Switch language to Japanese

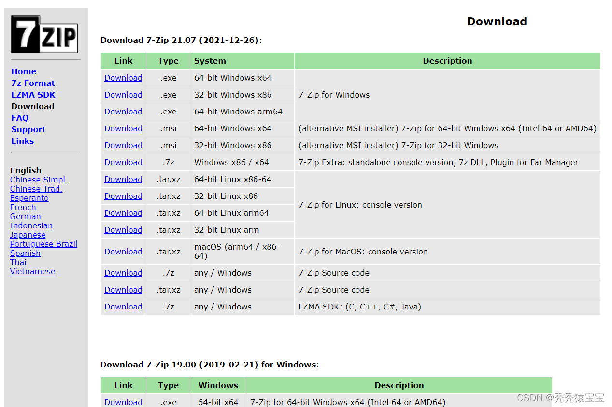click(x=28, y=235)
